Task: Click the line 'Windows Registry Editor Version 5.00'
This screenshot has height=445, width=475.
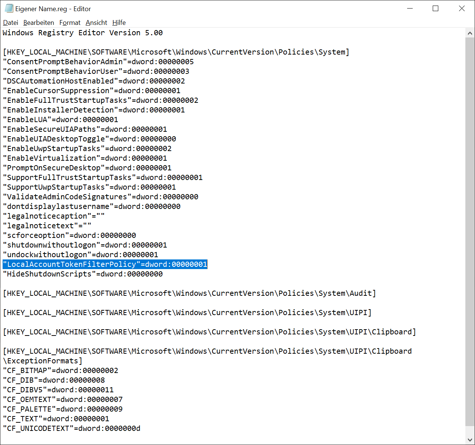Action: pyautogui.click(x=83, y=33)
